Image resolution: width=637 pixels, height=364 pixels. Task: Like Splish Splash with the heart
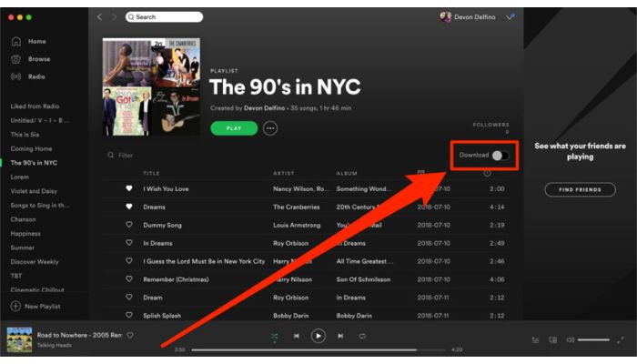coord(129,315)
